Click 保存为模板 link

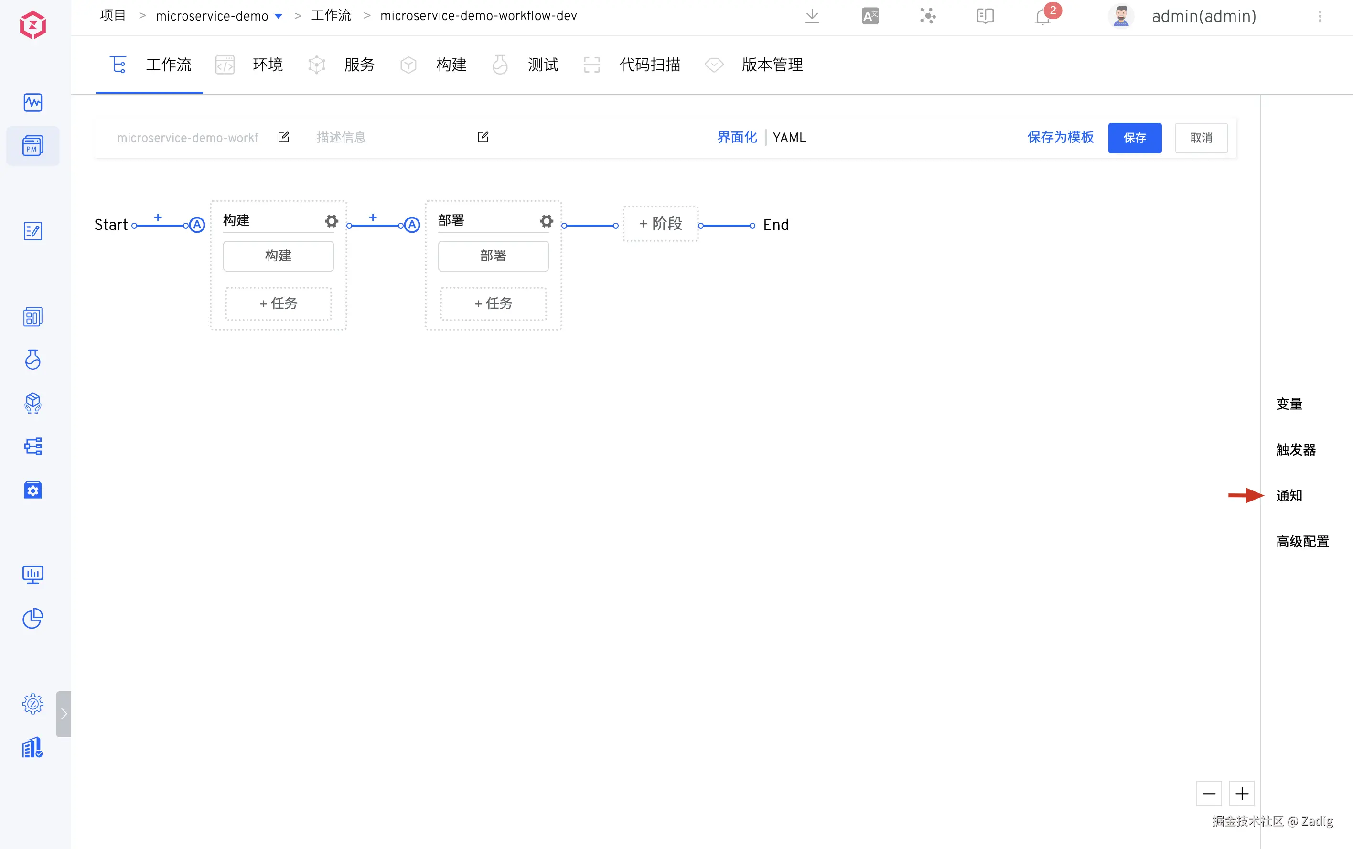tap(1060, 138)
